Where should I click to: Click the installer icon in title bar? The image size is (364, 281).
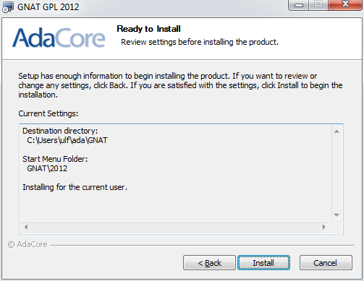[x=8, y=7]
